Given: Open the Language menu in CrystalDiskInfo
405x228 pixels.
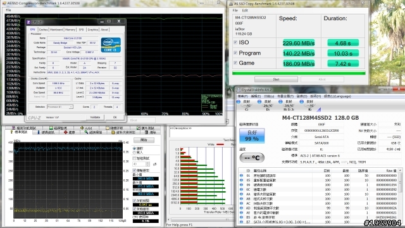Looking at the screenshot, I should tap(337, 96).
